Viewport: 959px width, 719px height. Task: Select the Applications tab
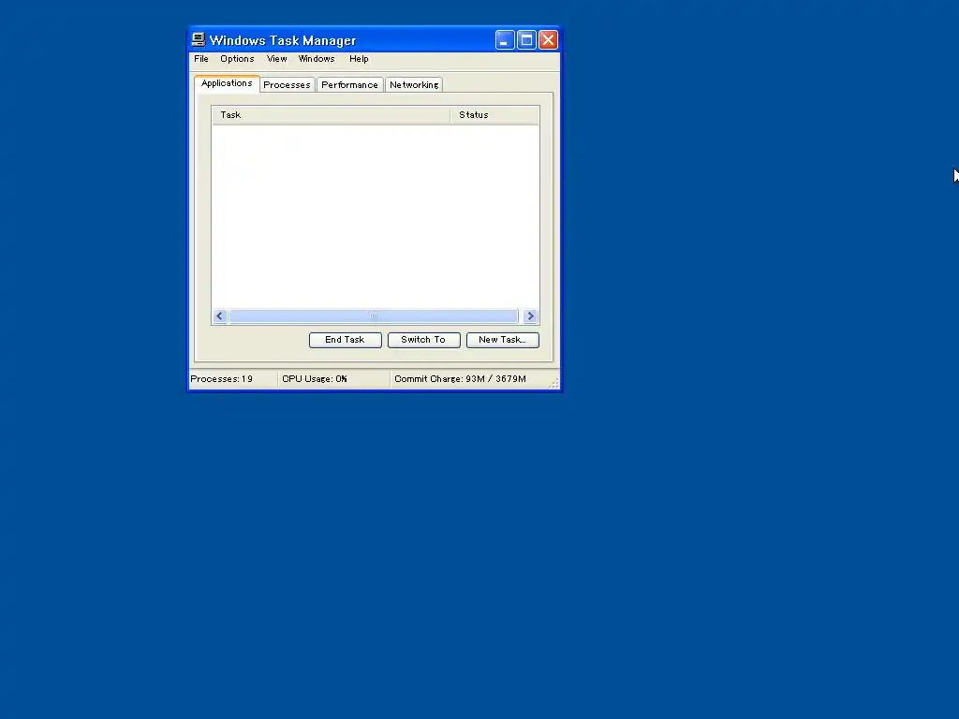[227, 83]
